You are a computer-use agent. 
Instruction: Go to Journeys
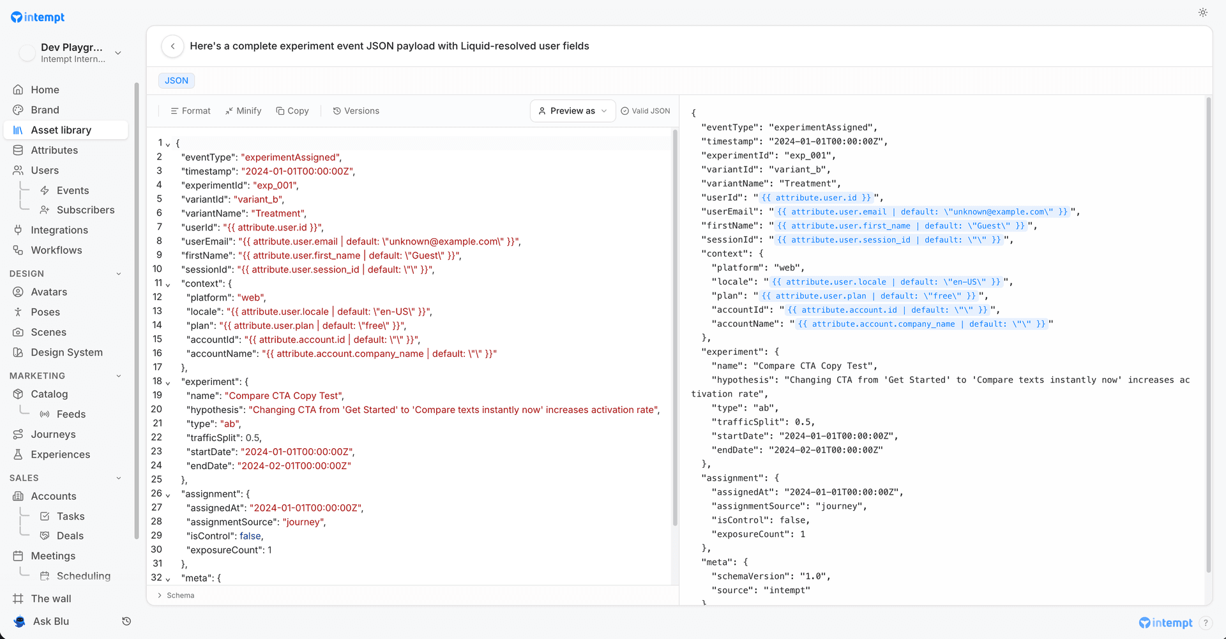click(66, 434)
